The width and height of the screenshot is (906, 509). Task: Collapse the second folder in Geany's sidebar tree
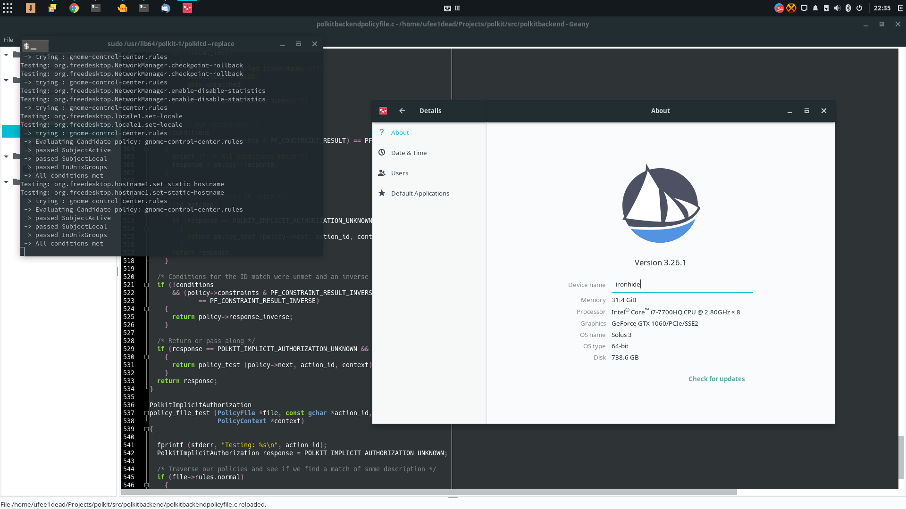(6, 80)
